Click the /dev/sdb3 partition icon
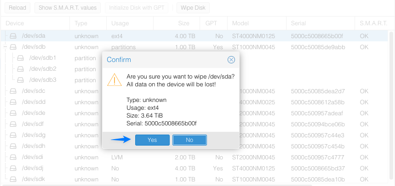Viewport: 395px width, 186px height. click(20, 80)
